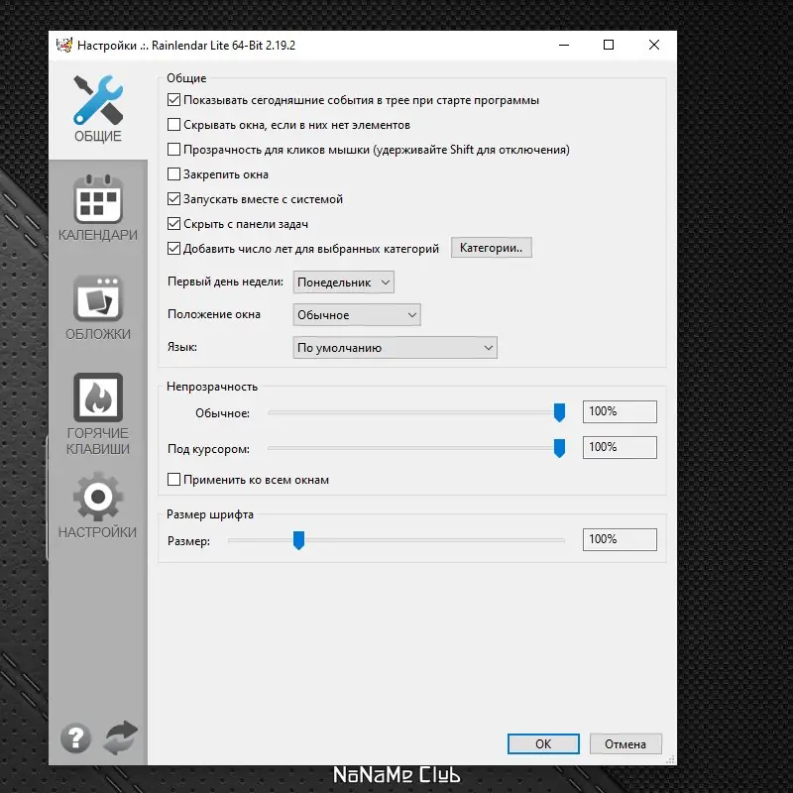
Task: Enable Применить ко всем окнам checkbox
Action: click(x=173, y=480)
